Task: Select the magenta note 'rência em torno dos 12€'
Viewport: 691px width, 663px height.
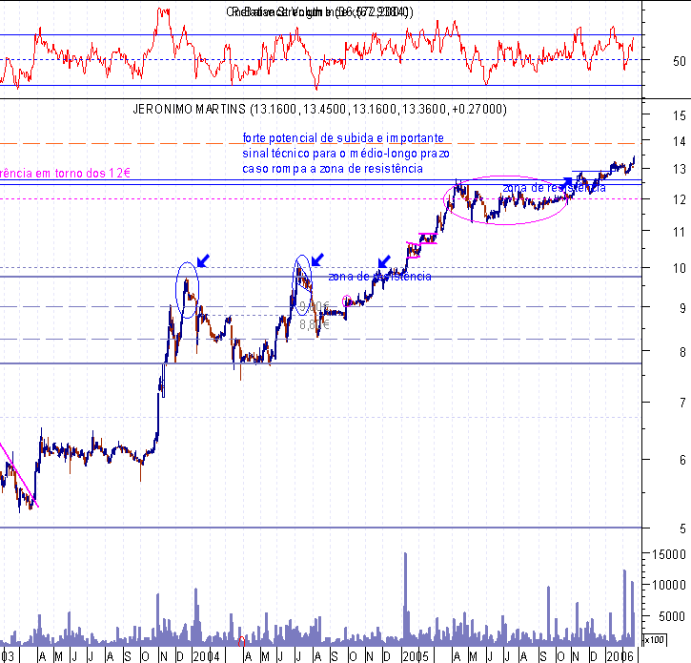Action: point(65,173)
